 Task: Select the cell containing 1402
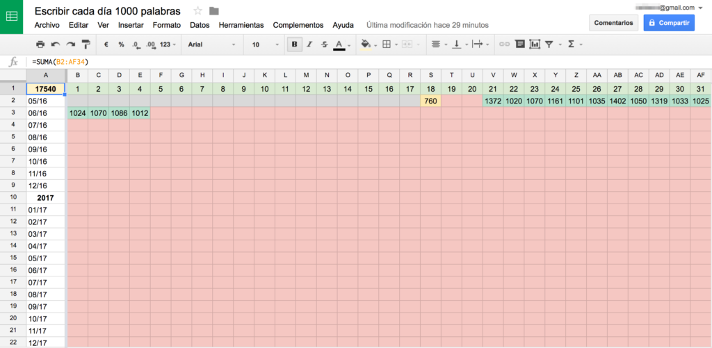617,101
